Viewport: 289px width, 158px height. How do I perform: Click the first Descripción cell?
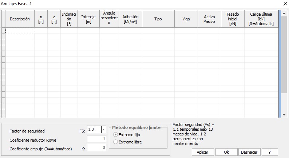coord(20,31)
